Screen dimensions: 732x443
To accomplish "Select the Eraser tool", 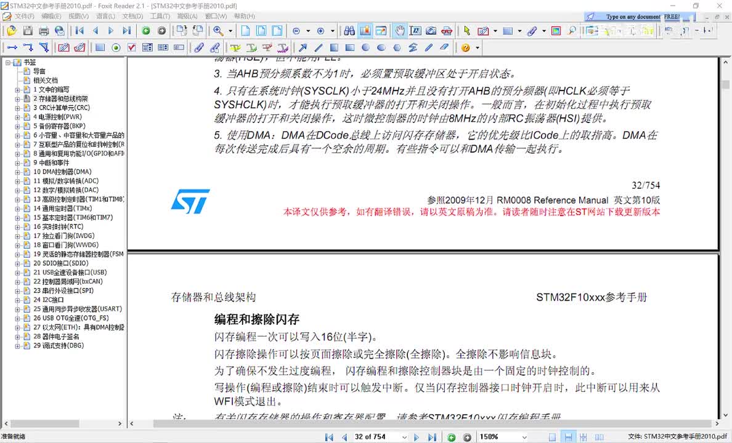I will [444, 47].
